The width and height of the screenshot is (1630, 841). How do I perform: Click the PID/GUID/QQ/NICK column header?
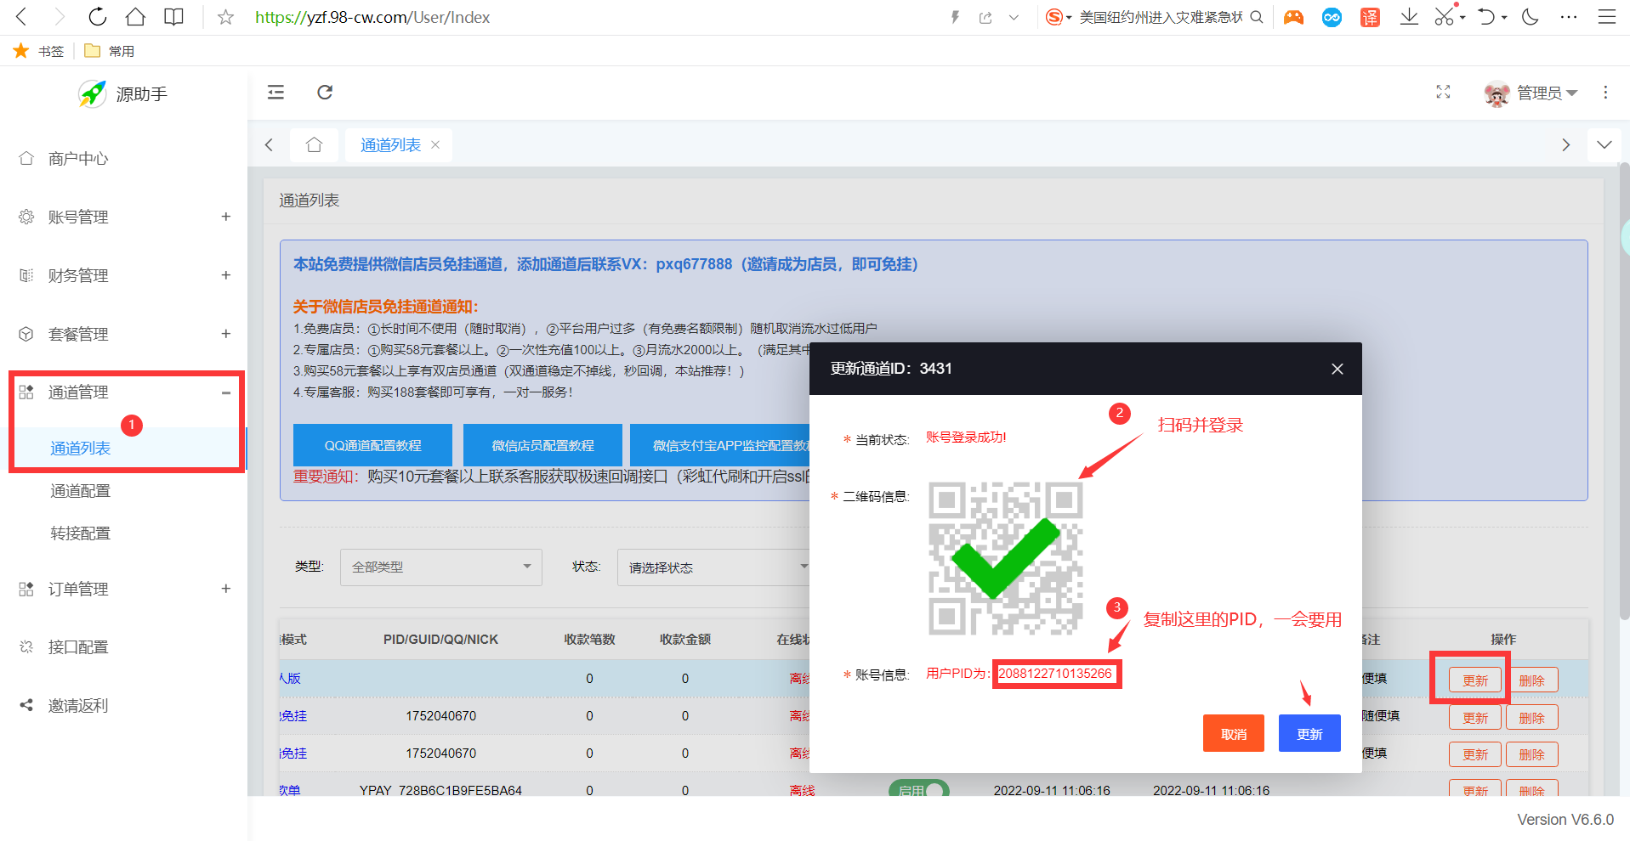pos(440,640)
